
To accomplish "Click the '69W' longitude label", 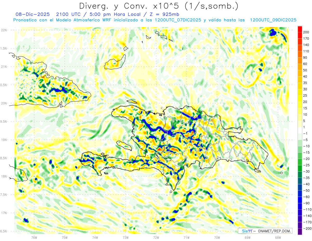I will point(248,237).
